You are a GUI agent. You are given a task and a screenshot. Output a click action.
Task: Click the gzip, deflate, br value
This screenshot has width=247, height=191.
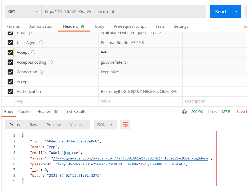click(114, 62)
